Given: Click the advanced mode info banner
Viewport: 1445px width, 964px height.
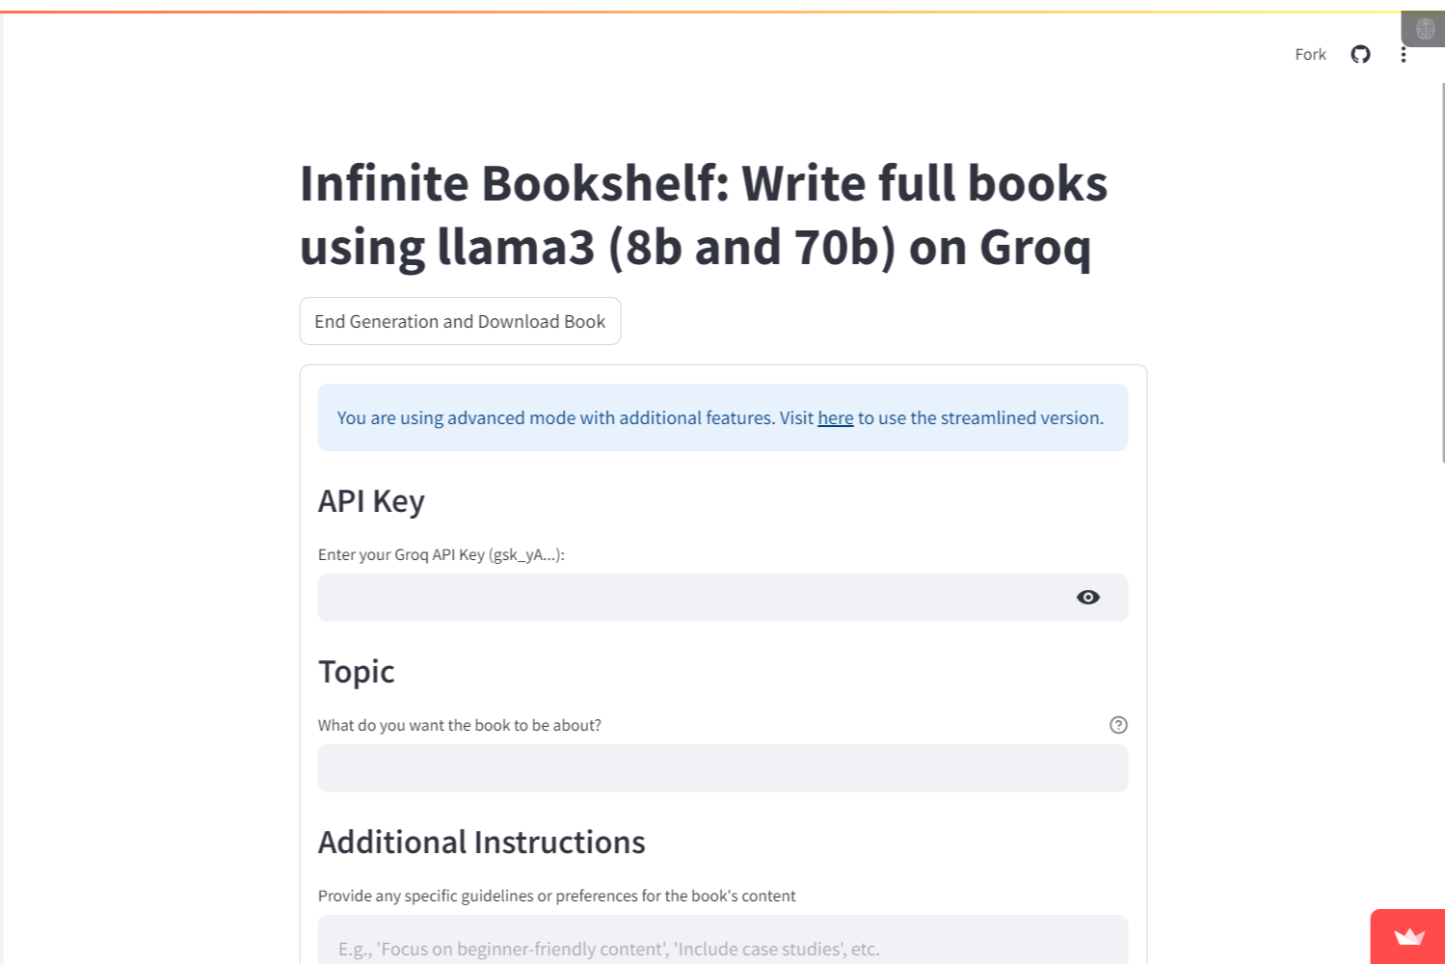Looking at the screenshot, I should pos(721,417).
